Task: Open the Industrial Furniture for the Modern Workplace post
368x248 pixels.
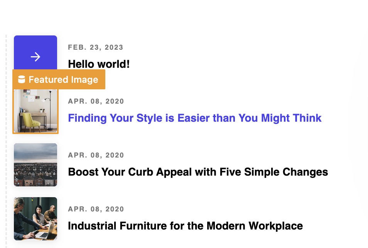Action: point(185,226)
